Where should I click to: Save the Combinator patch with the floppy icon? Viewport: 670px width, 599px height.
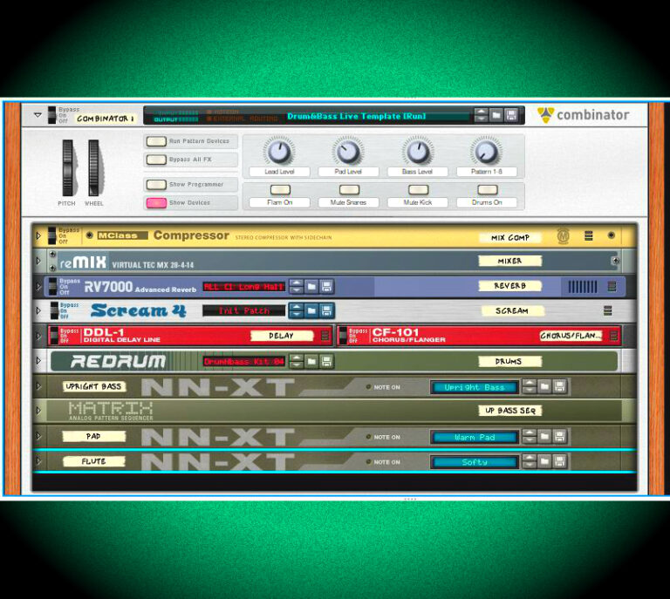(x=511, y=115)
